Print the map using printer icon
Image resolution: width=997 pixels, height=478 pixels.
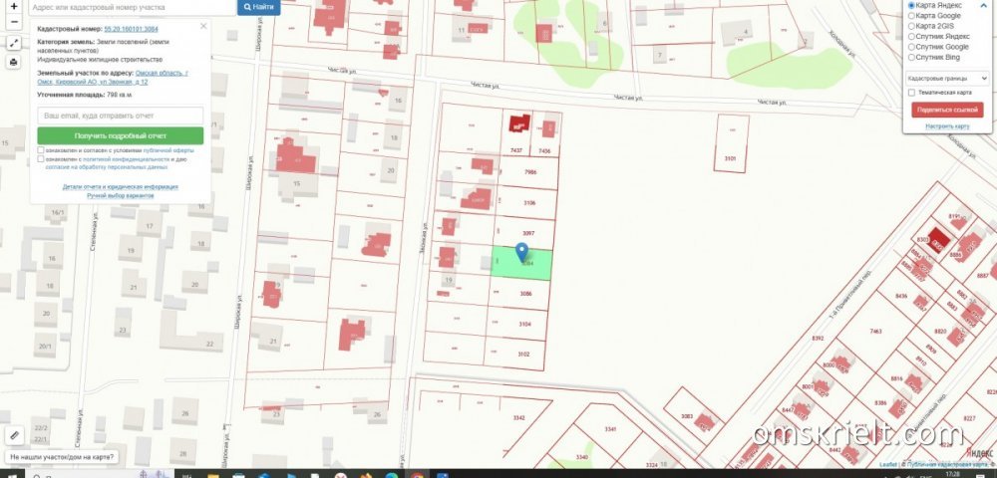[13, 62]
